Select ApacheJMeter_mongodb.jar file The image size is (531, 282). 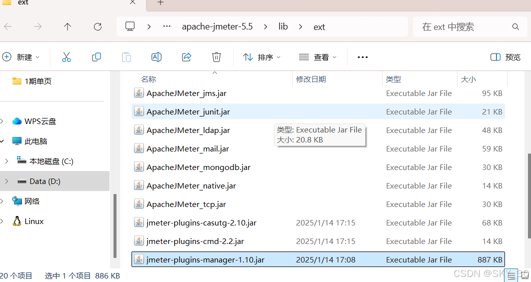coord(318,167)
